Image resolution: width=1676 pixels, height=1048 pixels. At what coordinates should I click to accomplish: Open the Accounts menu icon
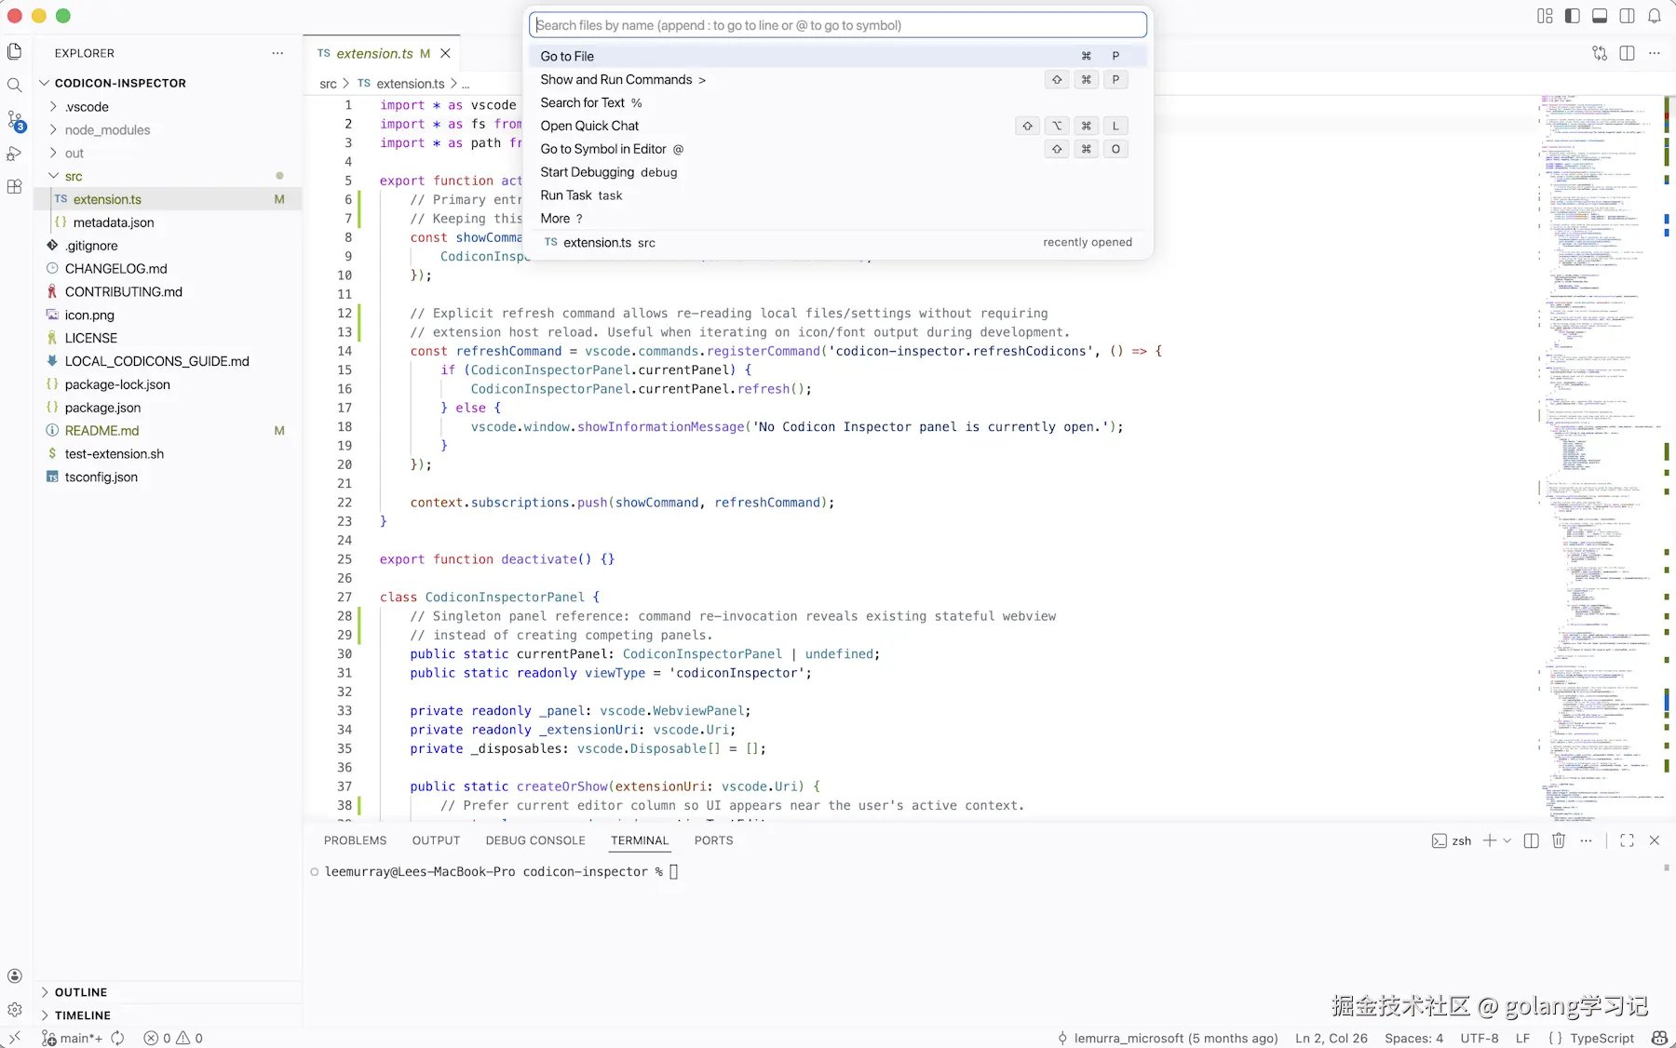tap(15, 976)
